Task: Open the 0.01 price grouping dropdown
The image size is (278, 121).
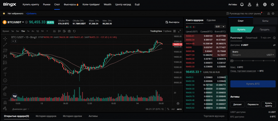Action: 220,27
